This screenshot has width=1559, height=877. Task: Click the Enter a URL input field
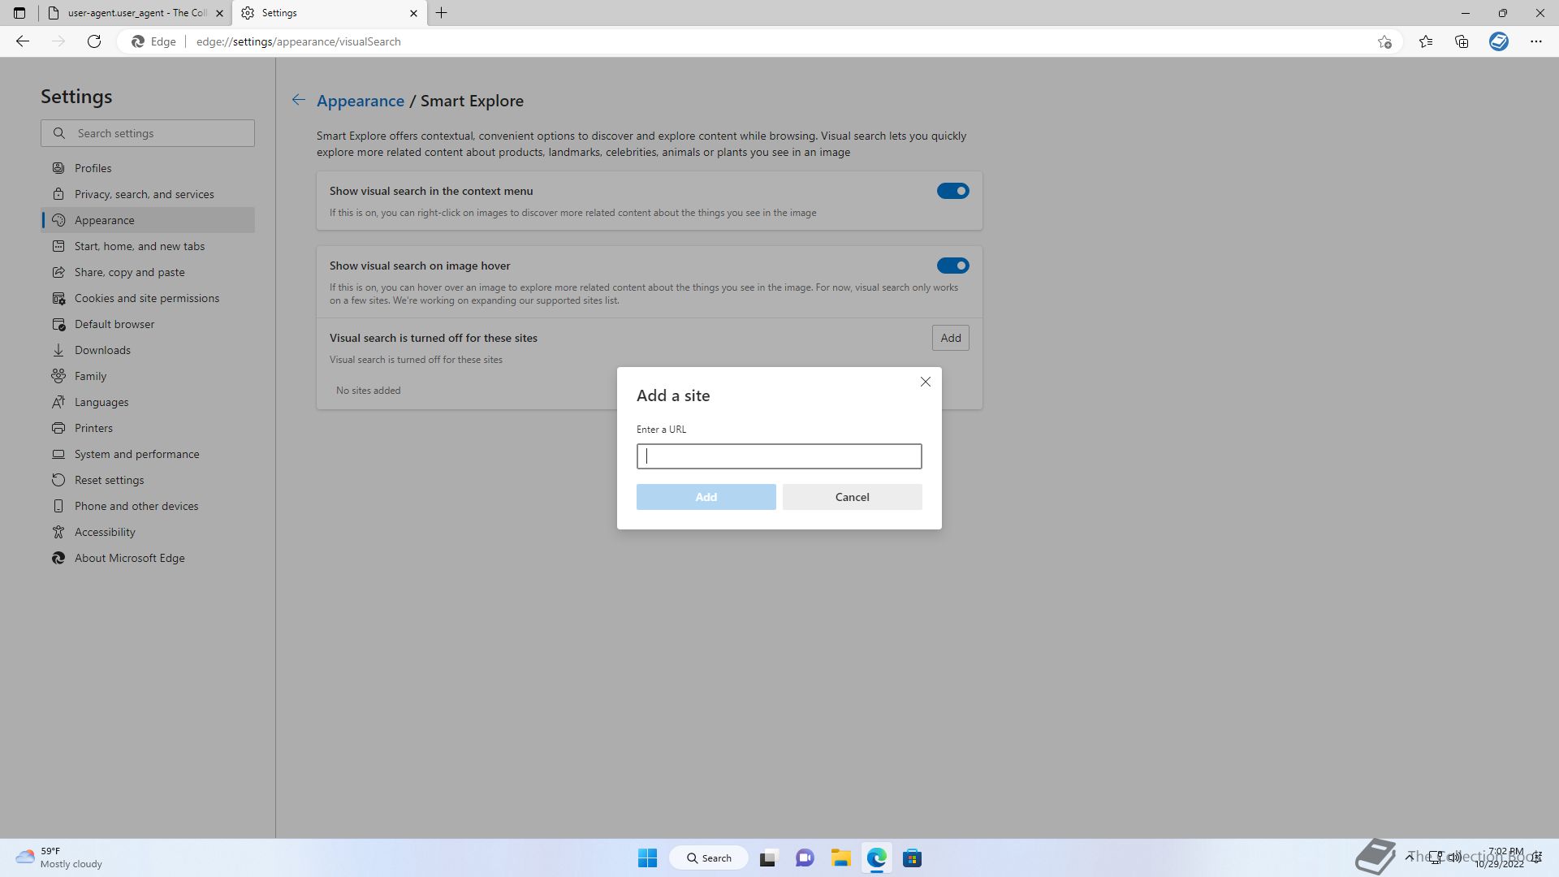click(779, 456)
